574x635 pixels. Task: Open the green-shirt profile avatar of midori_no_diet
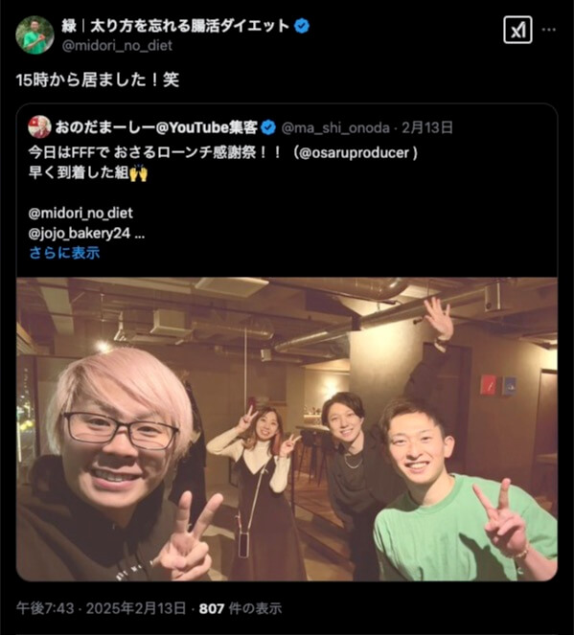(x=34, y=34)
